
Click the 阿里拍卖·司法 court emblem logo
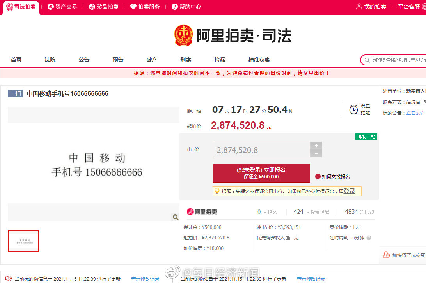183,35
